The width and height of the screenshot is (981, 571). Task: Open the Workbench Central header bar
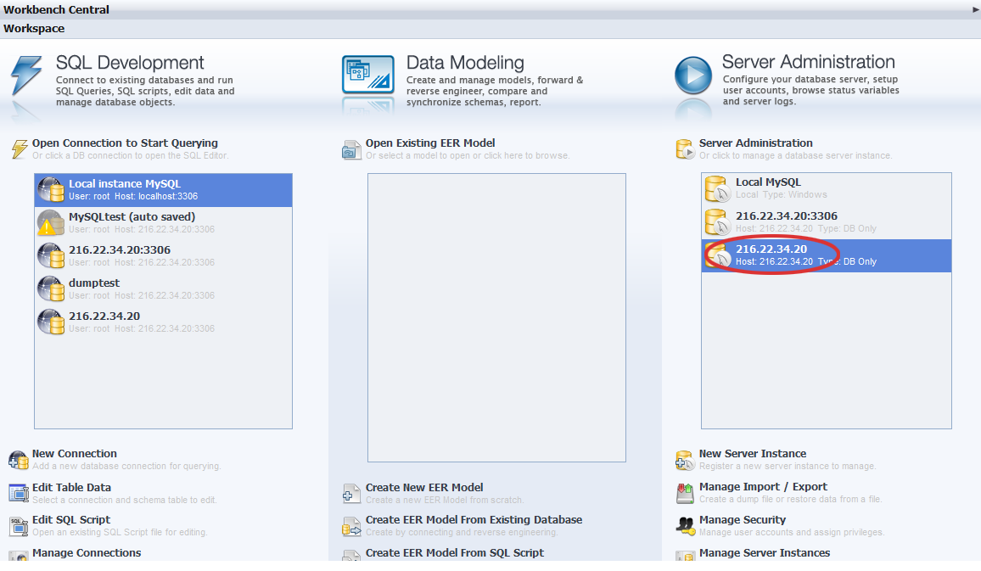pos(490,9)
